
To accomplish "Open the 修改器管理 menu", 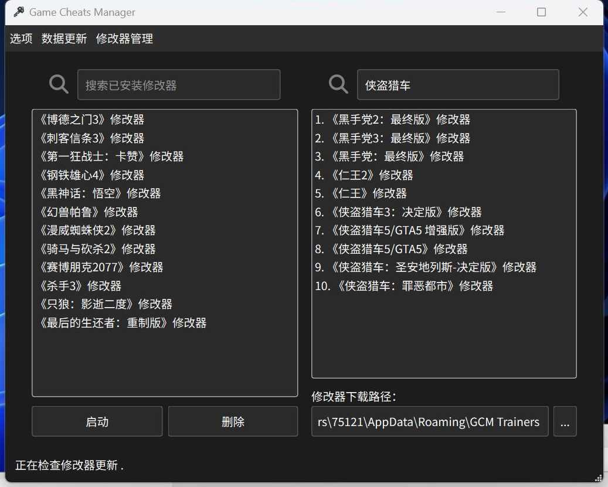I will (x=124, y=39).
